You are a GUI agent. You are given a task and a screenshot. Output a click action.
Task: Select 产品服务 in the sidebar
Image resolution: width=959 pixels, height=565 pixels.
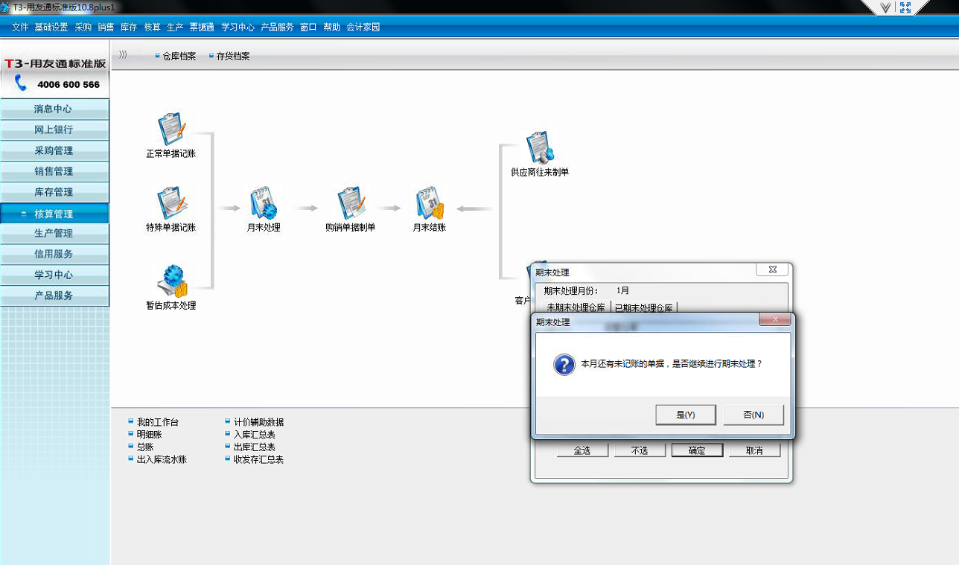tap(54, 296)
